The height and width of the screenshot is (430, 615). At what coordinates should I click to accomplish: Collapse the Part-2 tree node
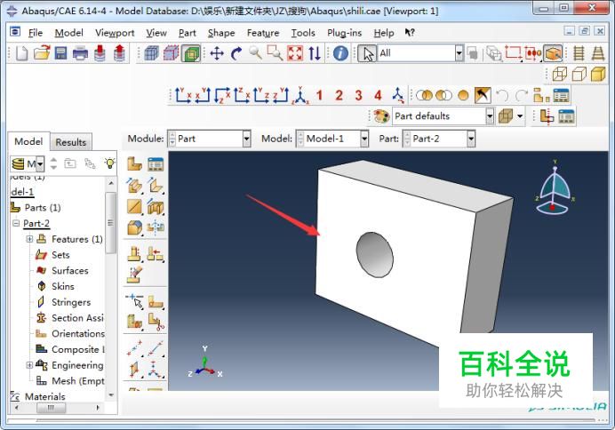(16, 223)
